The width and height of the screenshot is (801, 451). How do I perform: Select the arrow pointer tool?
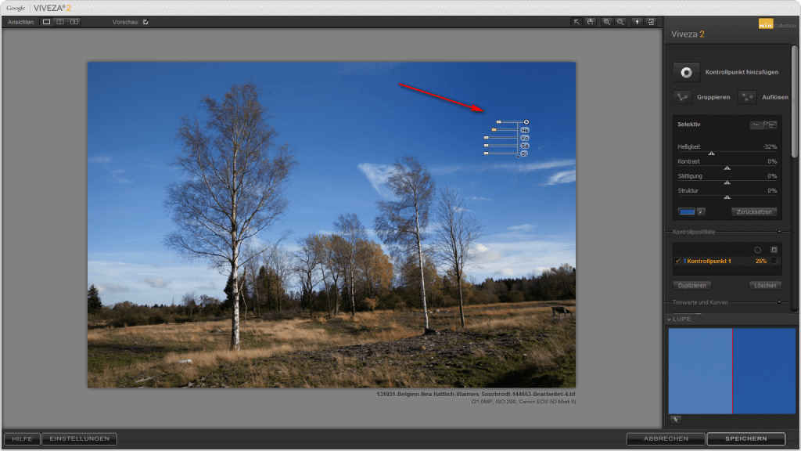coord(577,22)
